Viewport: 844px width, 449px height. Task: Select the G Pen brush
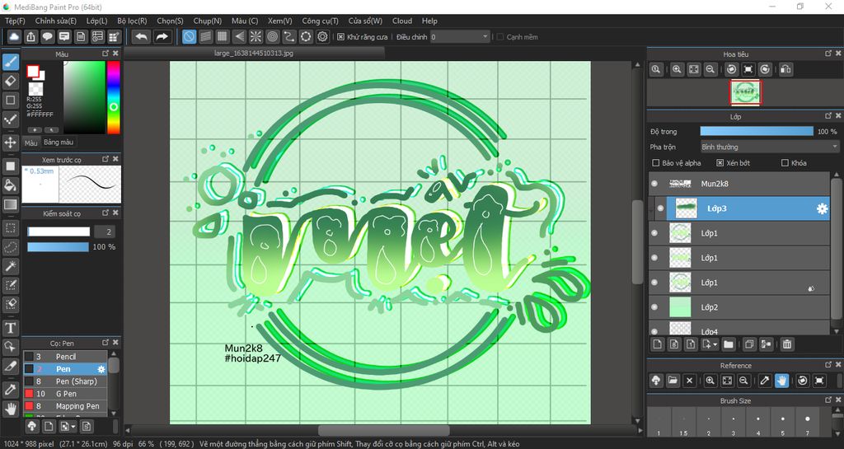tap(65, 394)
